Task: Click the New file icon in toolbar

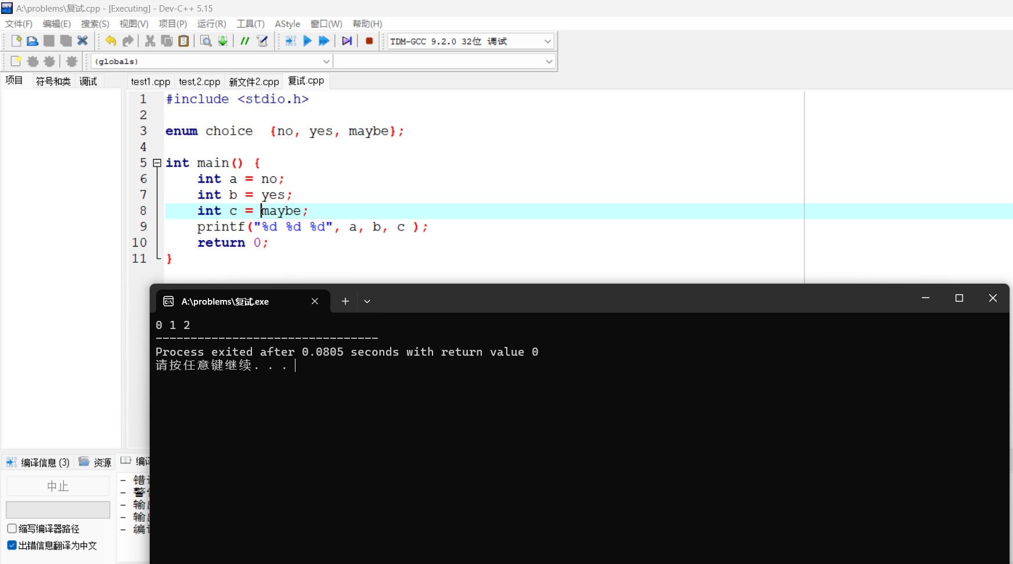Action: coord(16,41)
